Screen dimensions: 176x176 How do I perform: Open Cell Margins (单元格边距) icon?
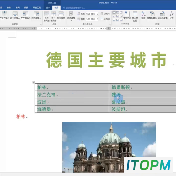pyautogui.click(x=135, y=14)
